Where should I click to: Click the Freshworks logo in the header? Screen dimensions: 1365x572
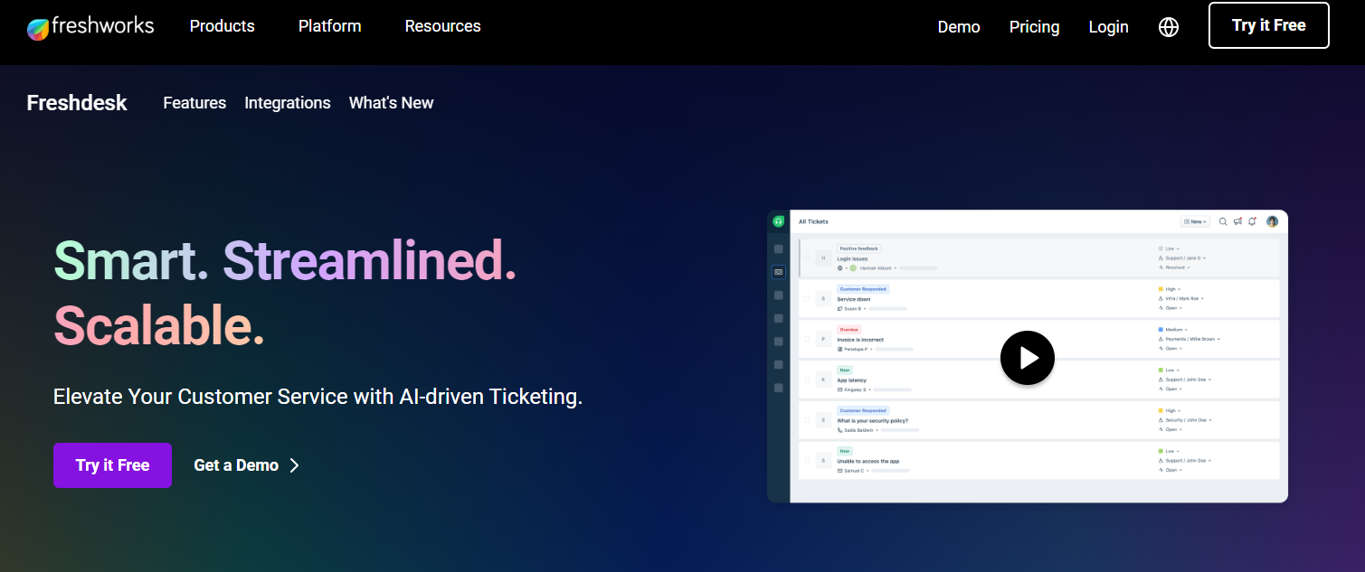(90, 27)
